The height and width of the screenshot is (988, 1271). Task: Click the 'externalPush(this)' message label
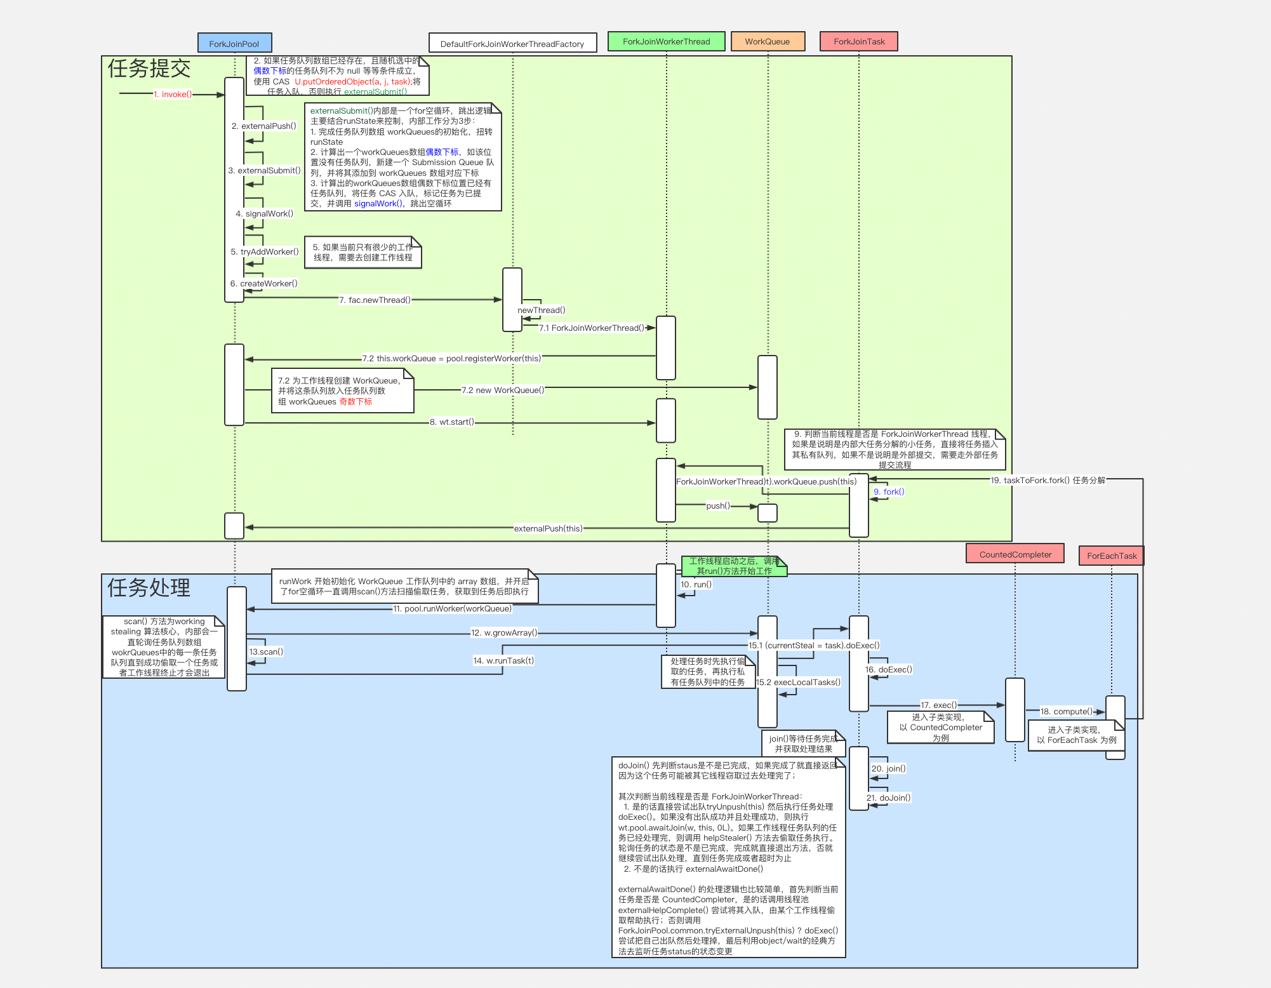coord(548,528)
